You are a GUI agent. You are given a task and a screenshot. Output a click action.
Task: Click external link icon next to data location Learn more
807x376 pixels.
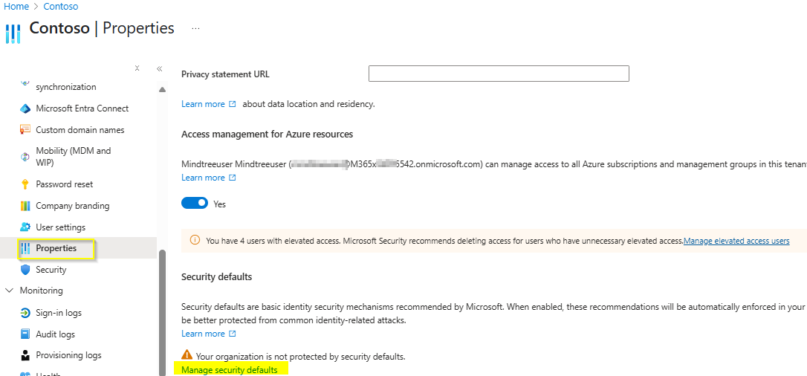point(232,104)
